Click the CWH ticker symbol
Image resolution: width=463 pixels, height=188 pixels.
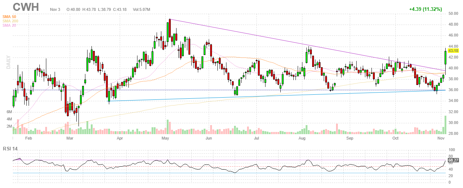click(x=26, y=8)
